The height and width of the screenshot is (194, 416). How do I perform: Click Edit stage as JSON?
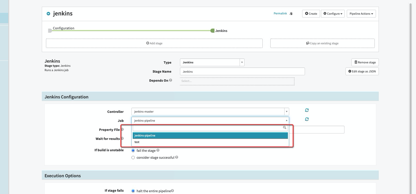(x=362, y=71)
